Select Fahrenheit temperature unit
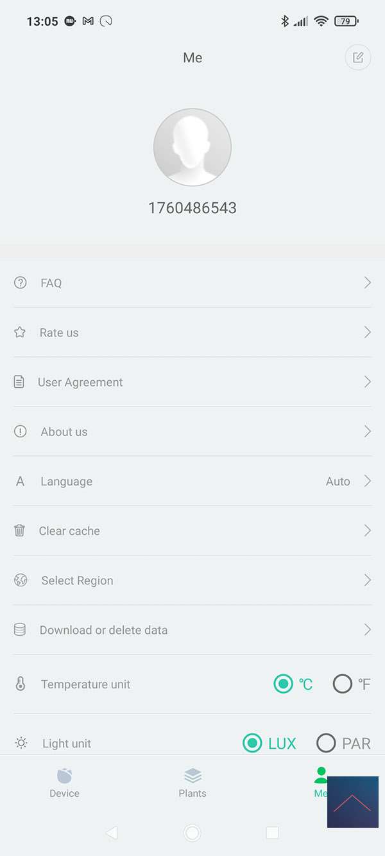The image size is (385, 856). [x=343, y=684]
